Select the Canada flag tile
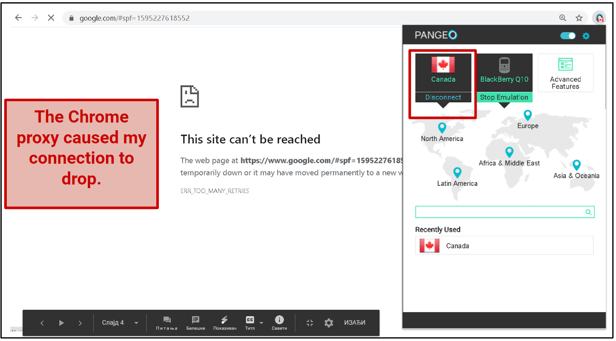This screenshot has width=616, height=341. 443,72
